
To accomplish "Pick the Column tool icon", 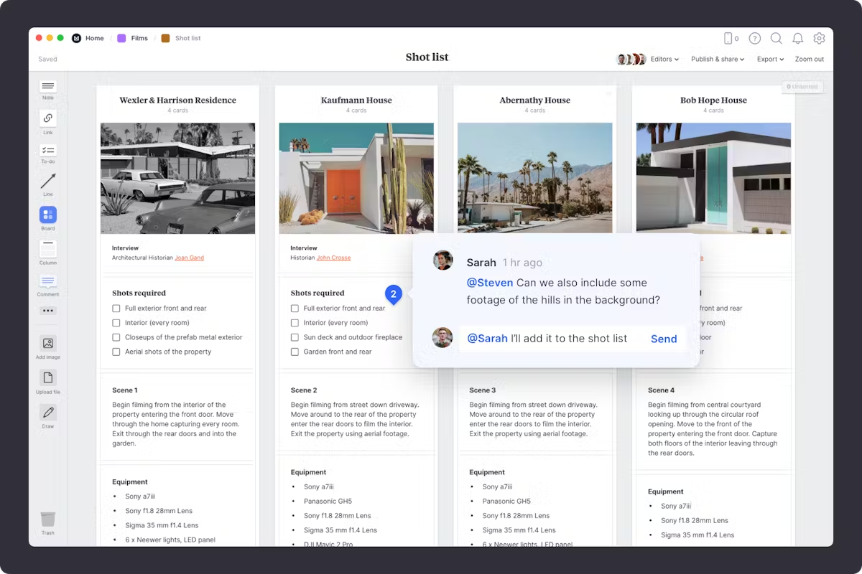I will point(47,249).
